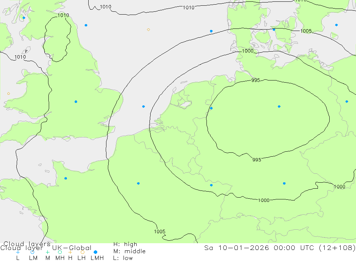Click the 'LM' legend label text
This screenshot has height=261, width=356.
pos(33,258)
